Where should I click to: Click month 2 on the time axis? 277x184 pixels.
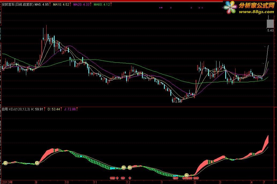pos(195,182)
